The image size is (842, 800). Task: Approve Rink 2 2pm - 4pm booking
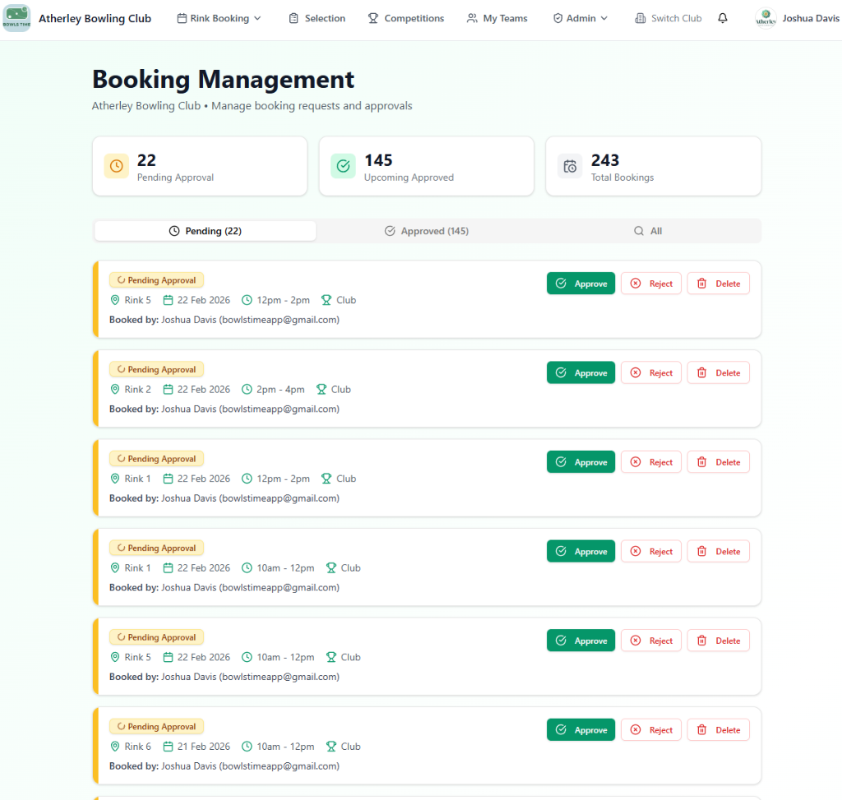coord(581,372)
